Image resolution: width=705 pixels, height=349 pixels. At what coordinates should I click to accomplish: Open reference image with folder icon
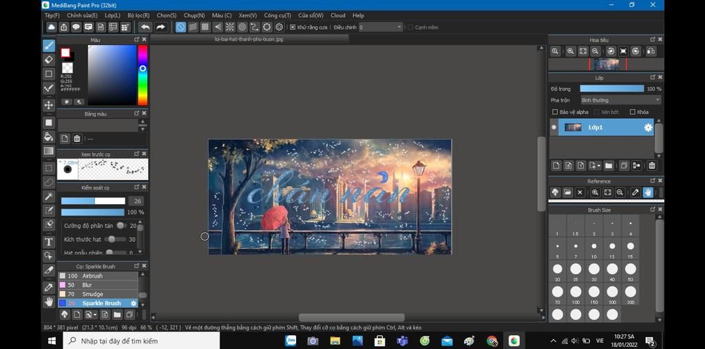click(x=567, y=192)
